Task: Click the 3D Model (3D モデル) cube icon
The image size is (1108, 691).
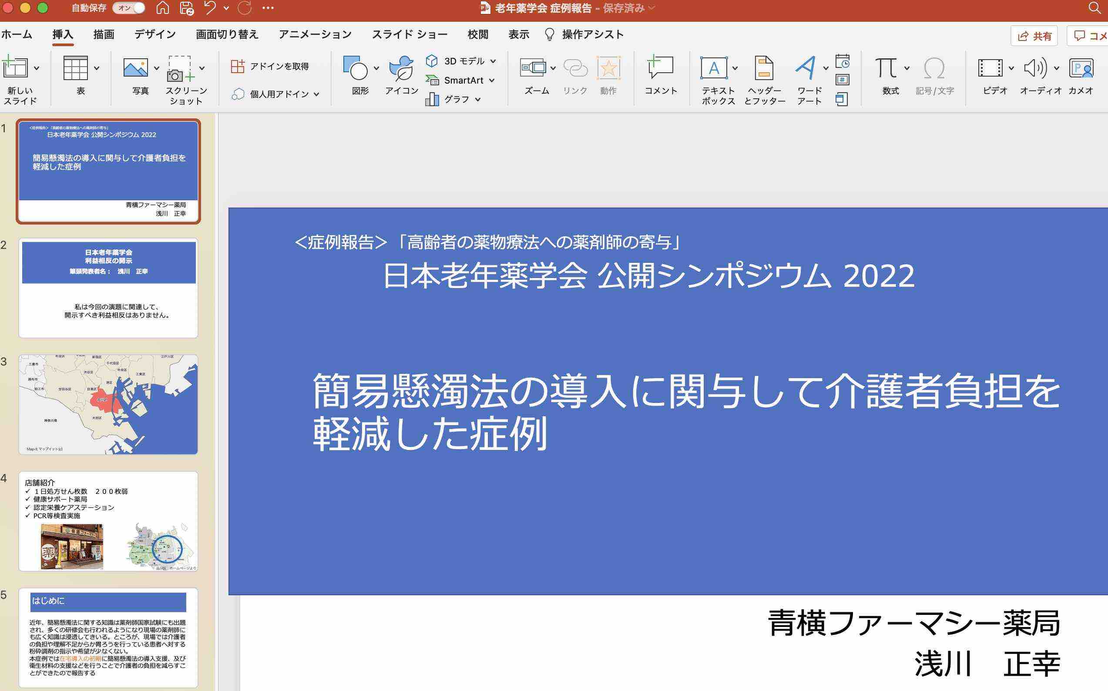Action: coord(432,61)
